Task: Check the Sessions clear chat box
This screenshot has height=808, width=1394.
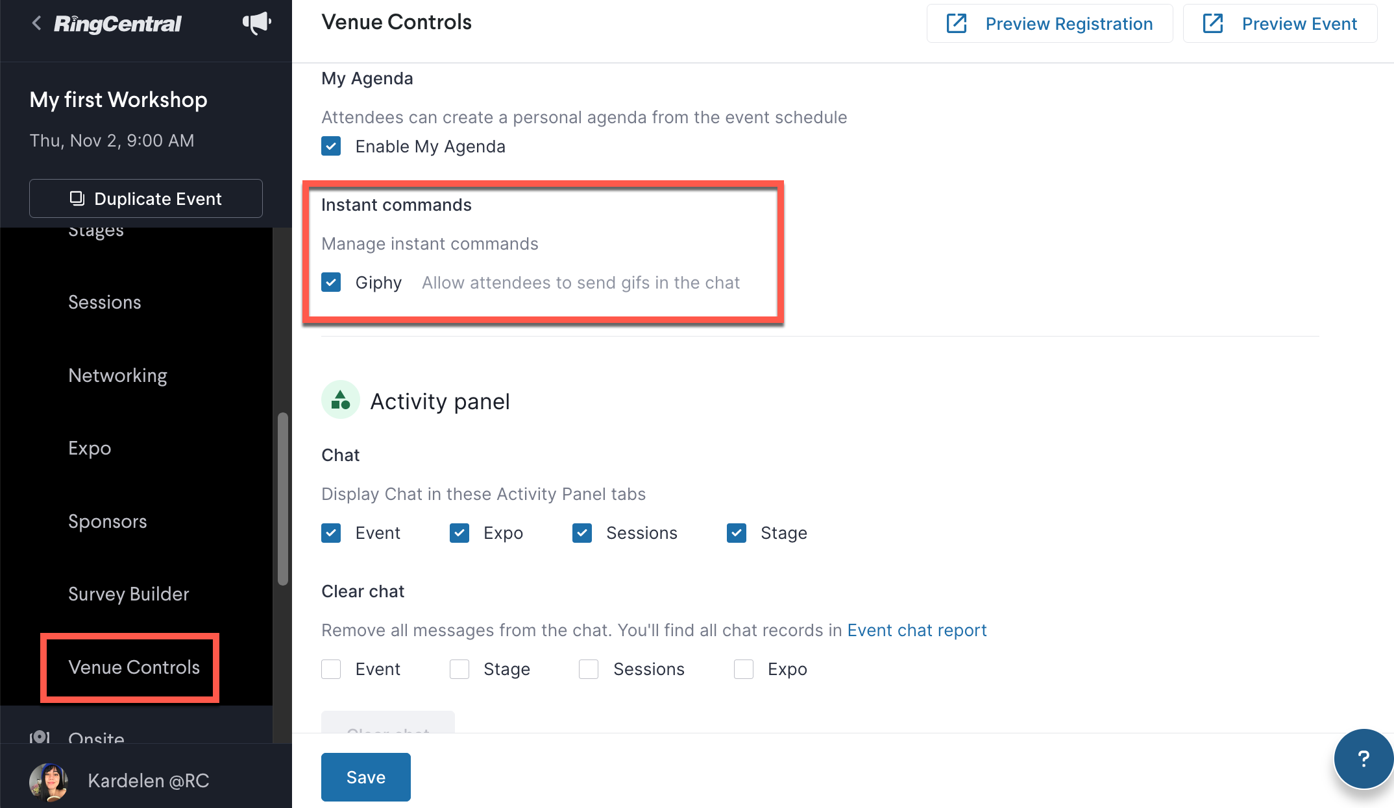Action: click(589, 669)
